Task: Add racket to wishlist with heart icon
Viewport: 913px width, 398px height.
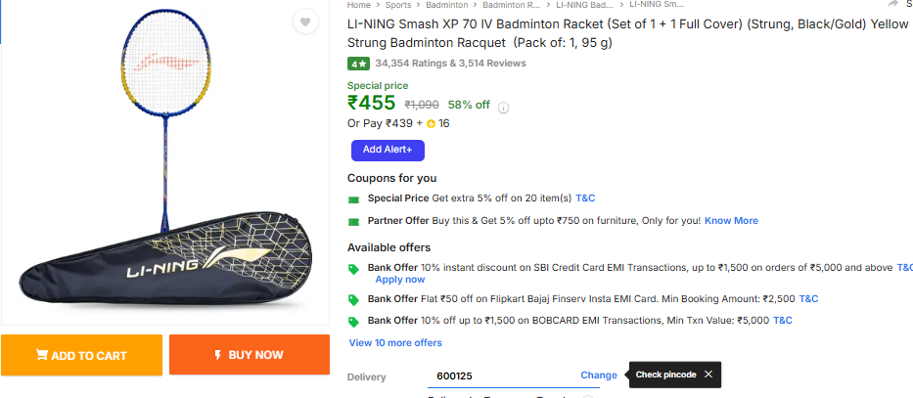Action: pos(305,22)
